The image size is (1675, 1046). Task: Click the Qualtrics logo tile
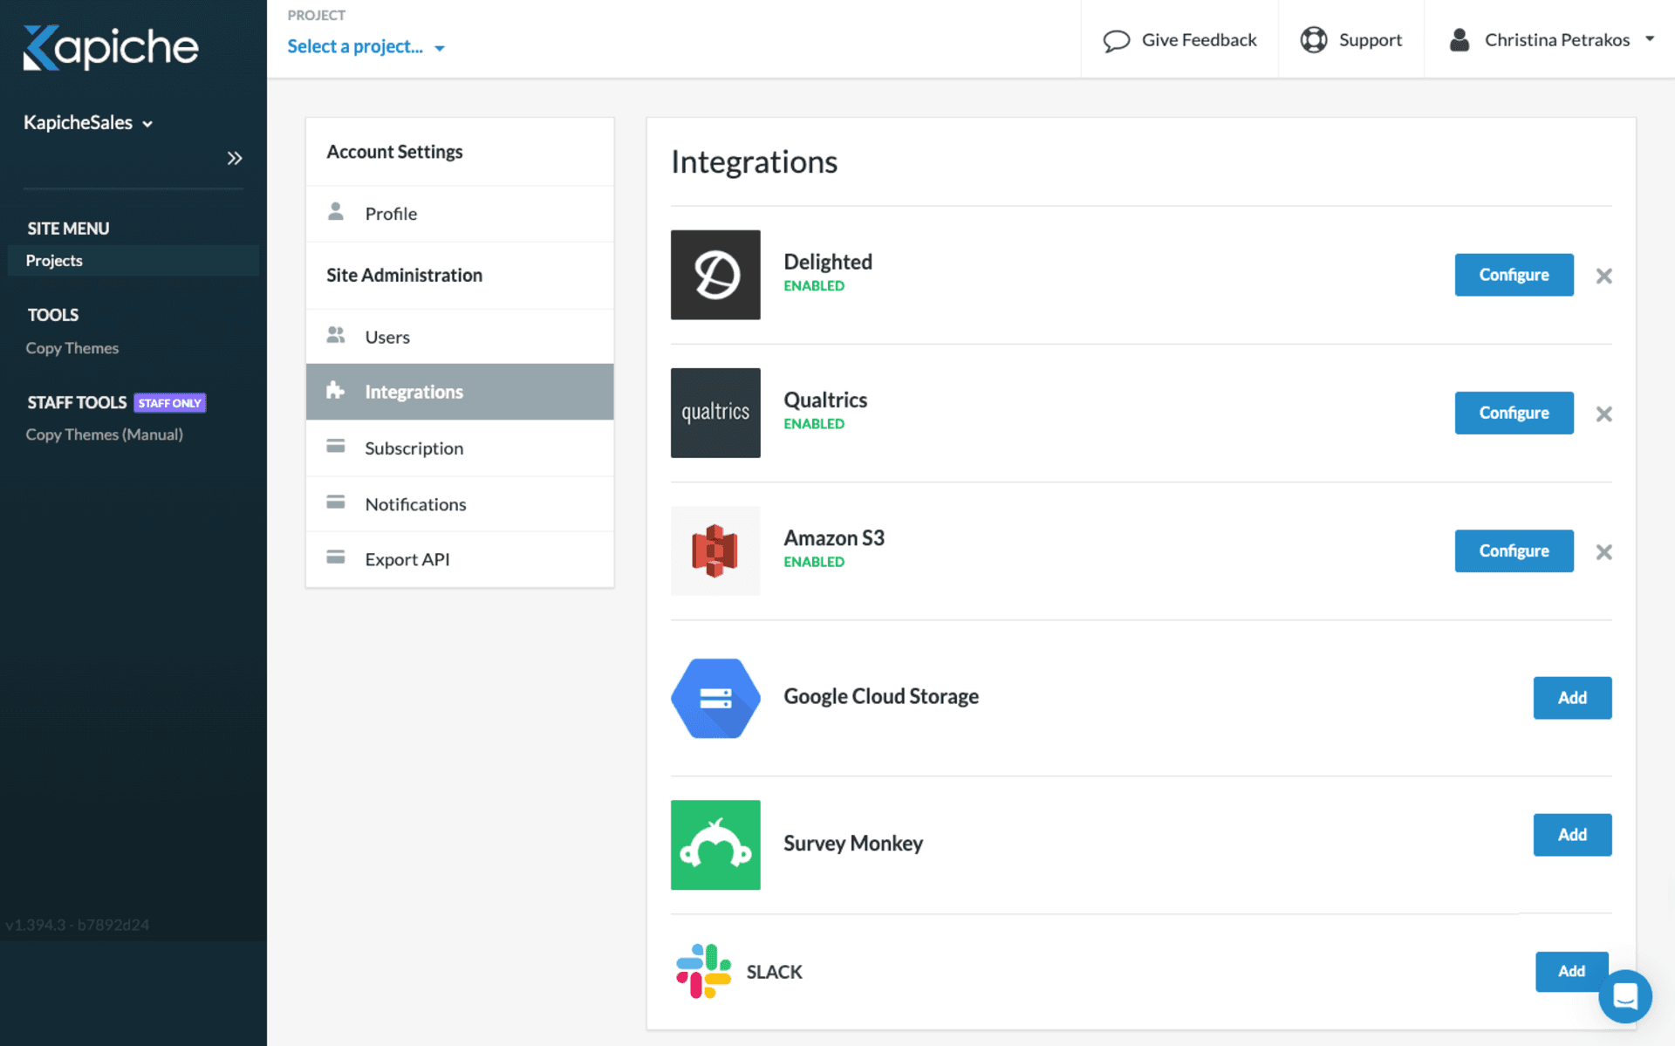(x=714, y=413)
